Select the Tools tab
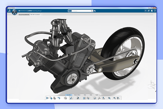 click(91, 95)
